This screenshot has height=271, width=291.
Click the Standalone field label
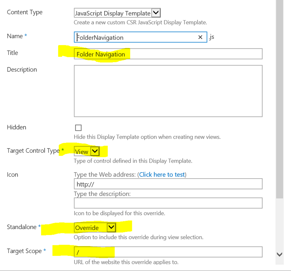point(22,227)
